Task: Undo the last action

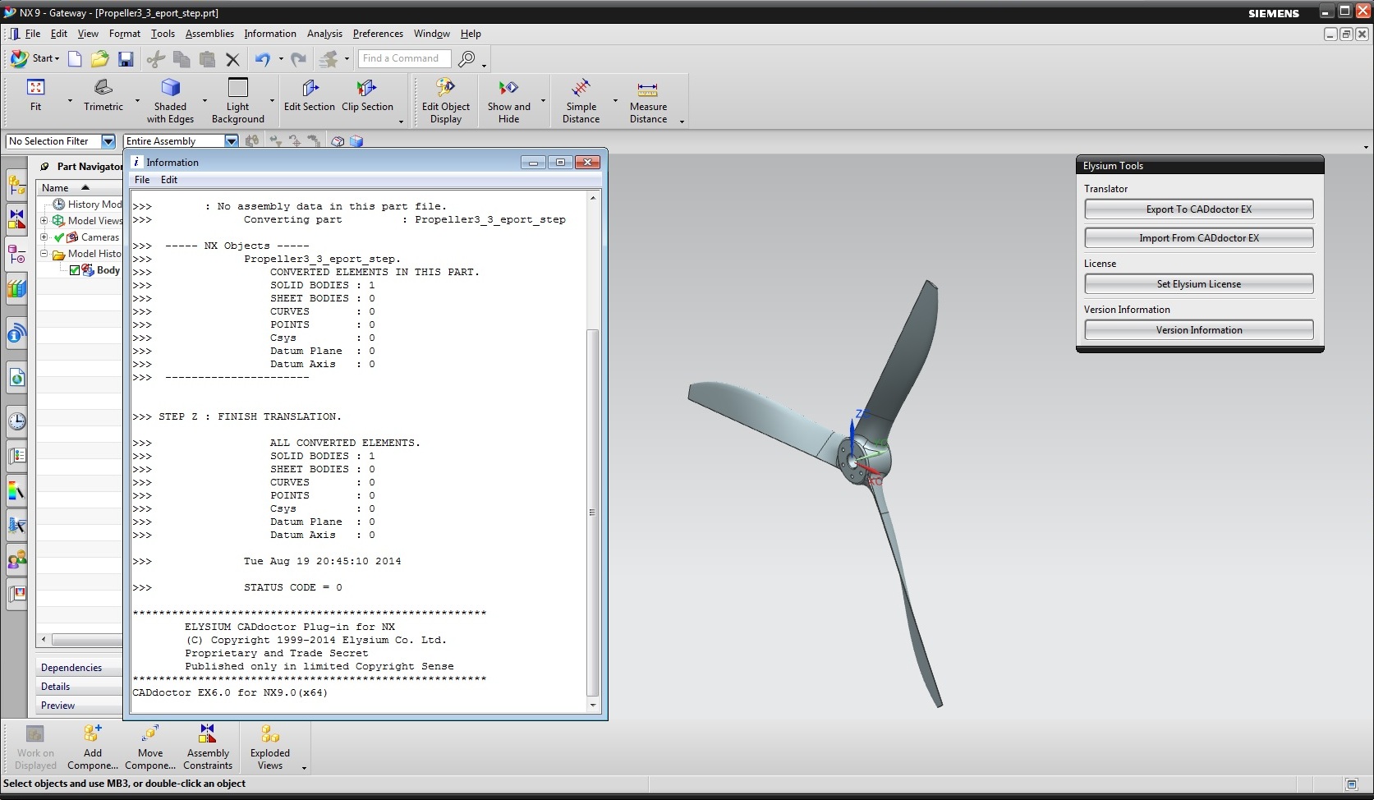Action: pyautogui.click(x=262, y=58)
